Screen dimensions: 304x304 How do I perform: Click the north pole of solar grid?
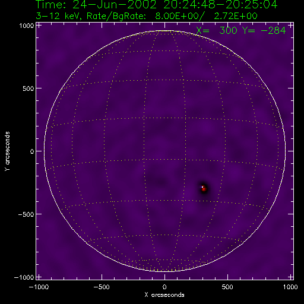coord(164,31)
